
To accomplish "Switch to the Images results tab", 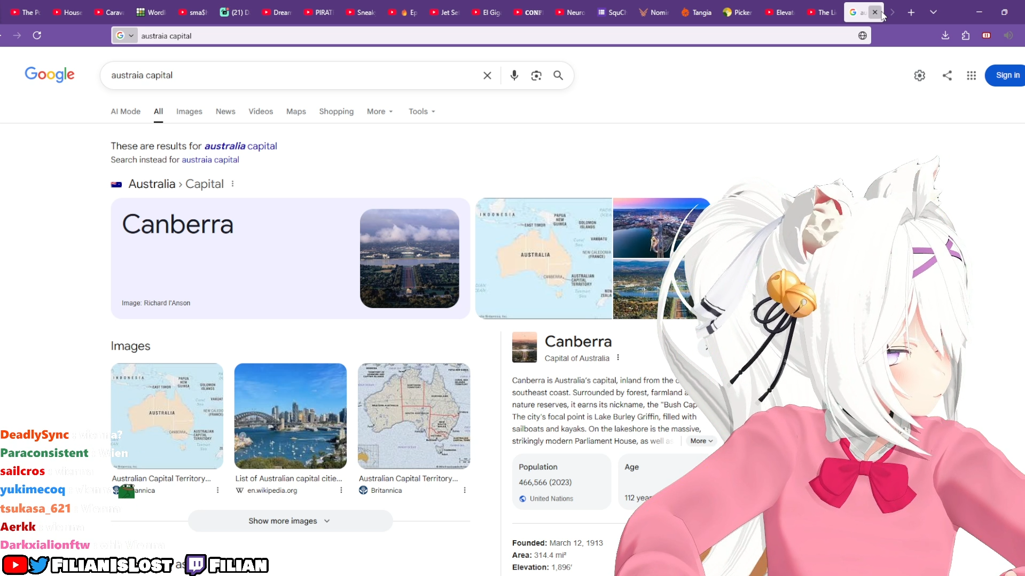I will (189, 112).
